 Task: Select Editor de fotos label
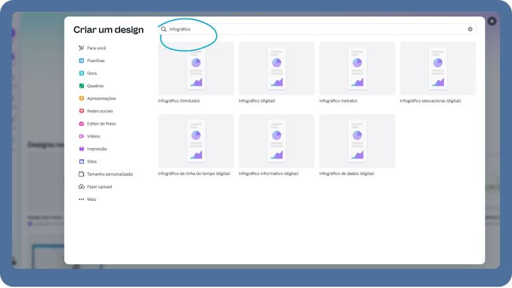click(101, 124)
